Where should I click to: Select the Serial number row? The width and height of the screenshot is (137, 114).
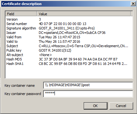pos(69,24)
